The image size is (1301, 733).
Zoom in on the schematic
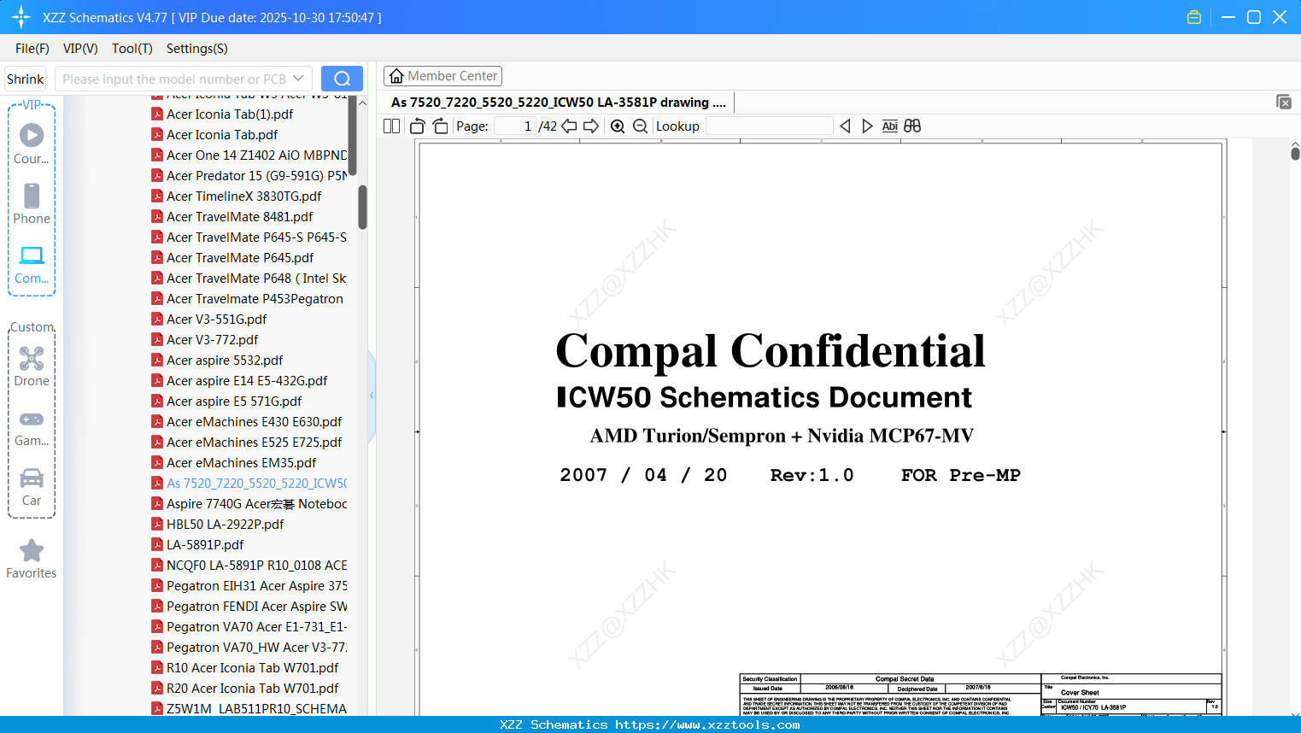click(618, 126)
